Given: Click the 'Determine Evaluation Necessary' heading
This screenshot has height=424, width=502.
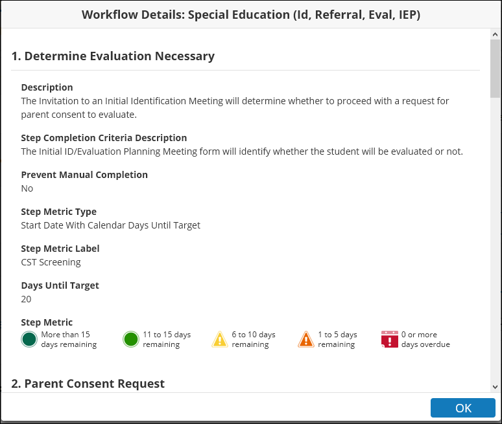Looking at the screenshot, I should [x=113, y=56].
